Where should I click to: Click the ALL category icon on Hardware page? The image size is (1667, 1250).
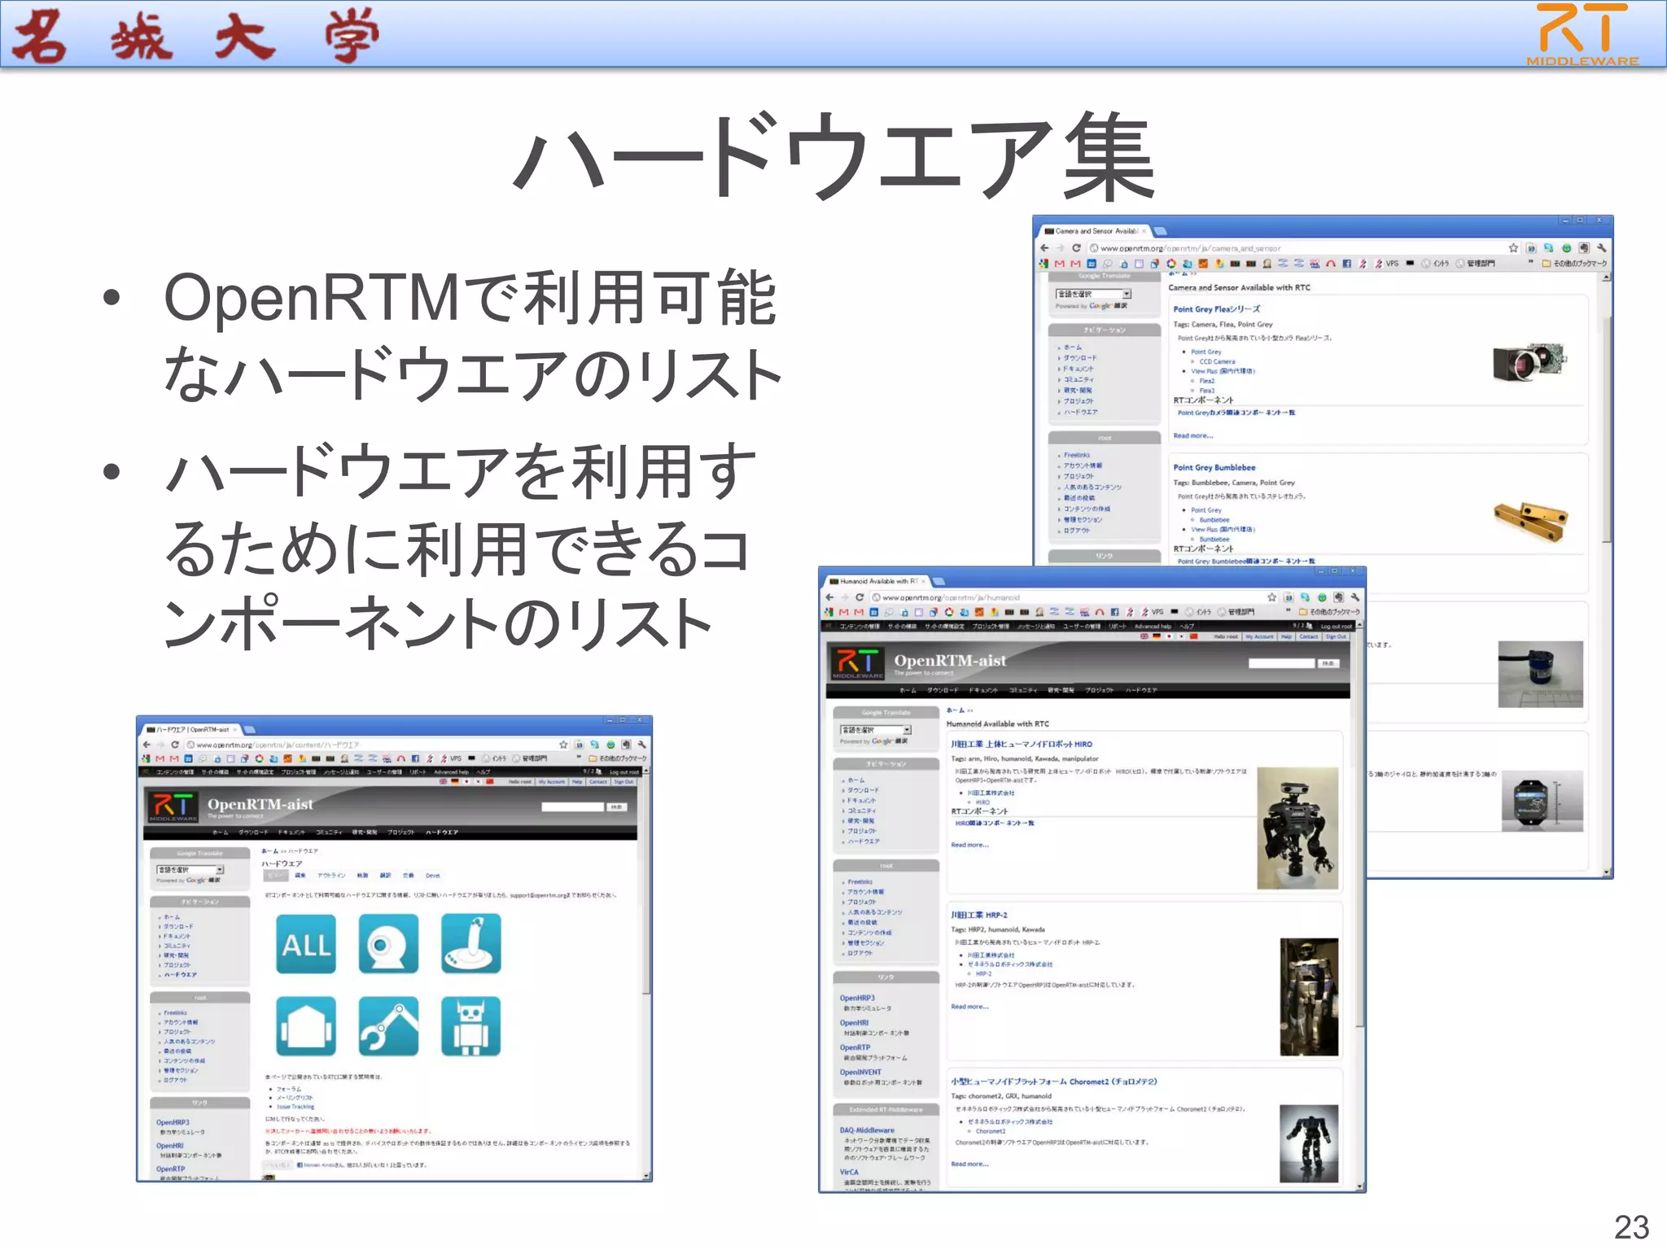[x=306, y=944]
